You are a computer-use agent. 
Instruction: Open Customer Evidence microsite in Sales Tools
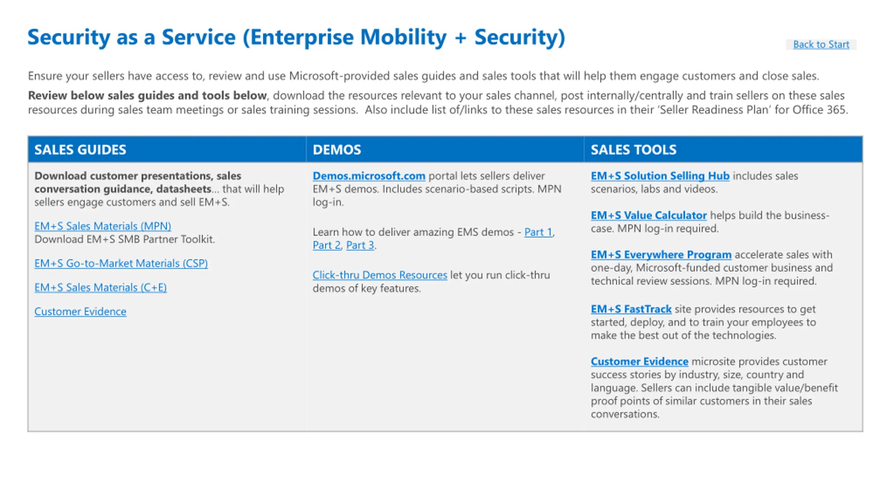pos(639,361)
